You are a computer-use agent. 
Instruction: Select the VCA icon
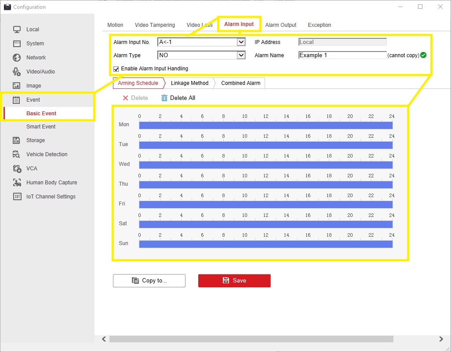click(17, 169)
